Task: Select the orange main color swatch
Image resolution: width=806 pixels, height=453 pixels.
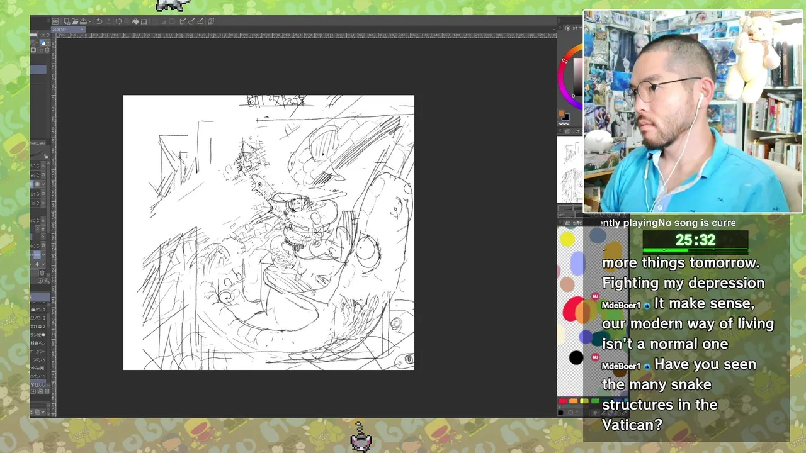Action: point(561,113)
